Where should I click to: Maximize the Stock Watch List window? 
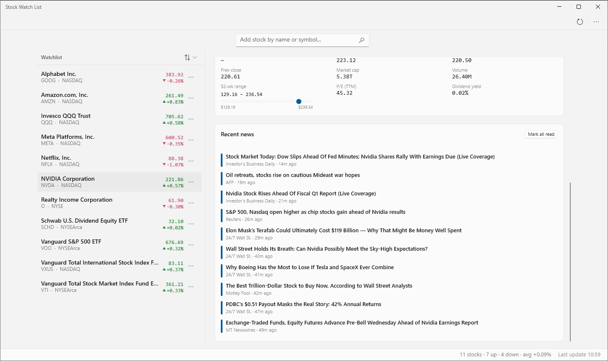pyautogui.click(x=579, y=7)
